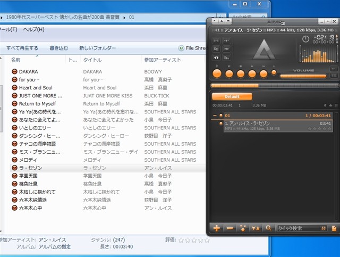Sort by the タイトル column header
The width and height of the screenshot is (340, 257).
[x=111, y=60]
